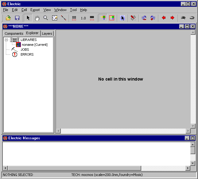Select the Zoom magnifier tool
Screen dimensions: 198x179
point(46,18)
